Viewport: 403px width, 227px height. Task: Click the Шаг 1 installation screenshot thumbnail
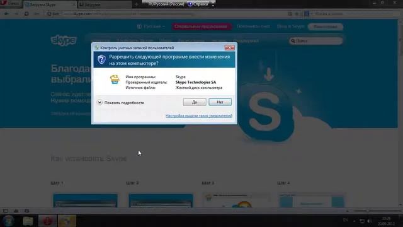point(86,201)
